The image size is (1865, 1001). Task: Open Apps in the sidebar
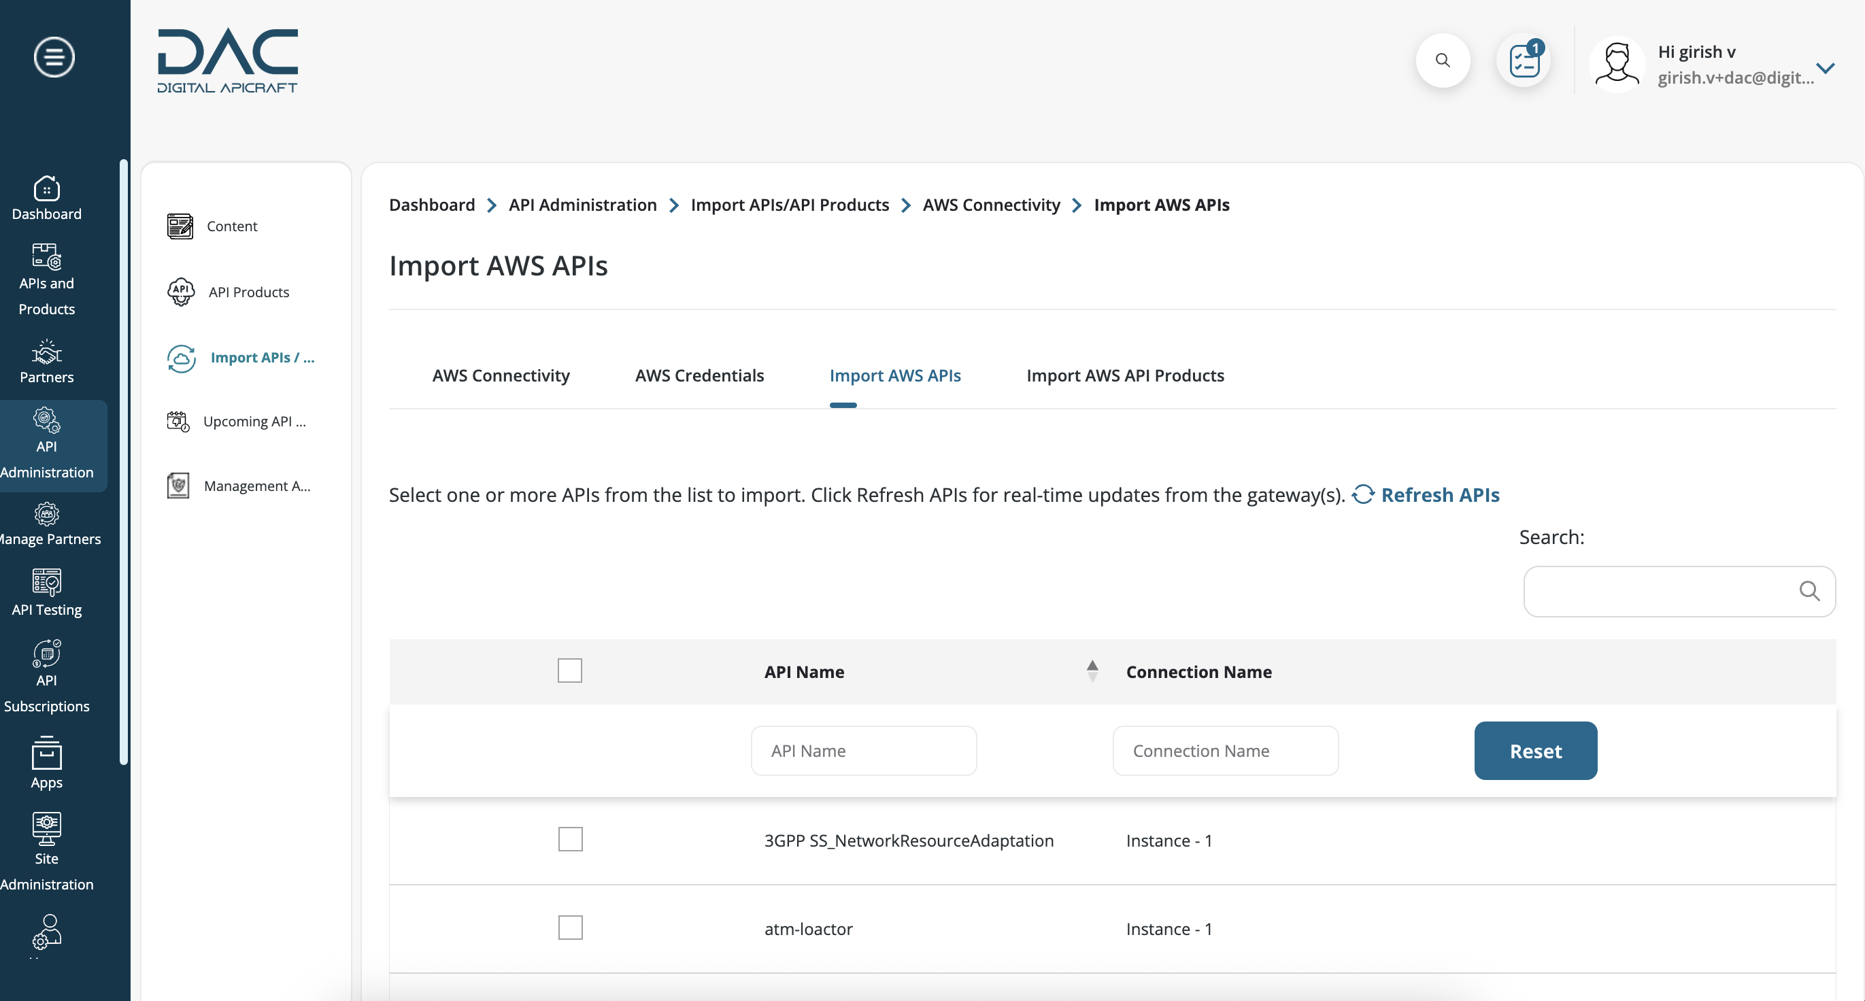coord(46,763)
